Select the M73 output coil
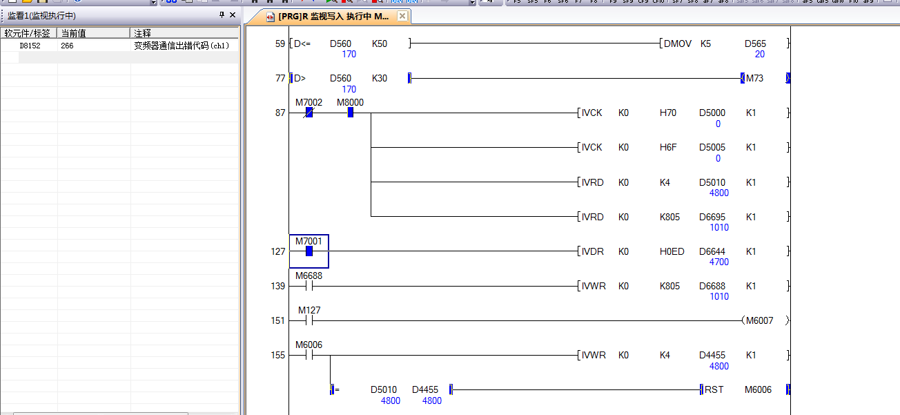Image resolution: width=900 pixels, height=415 pixels. coord(754,78)
